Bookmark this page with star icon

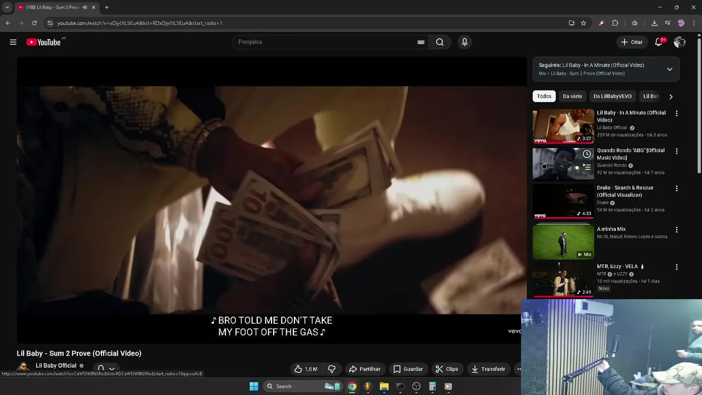click(584, 23)
